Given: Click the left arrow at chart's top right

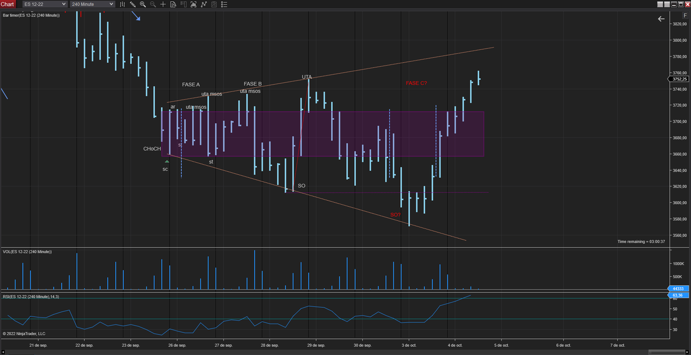Looking at the screenshot, I should tap(661, 19).
